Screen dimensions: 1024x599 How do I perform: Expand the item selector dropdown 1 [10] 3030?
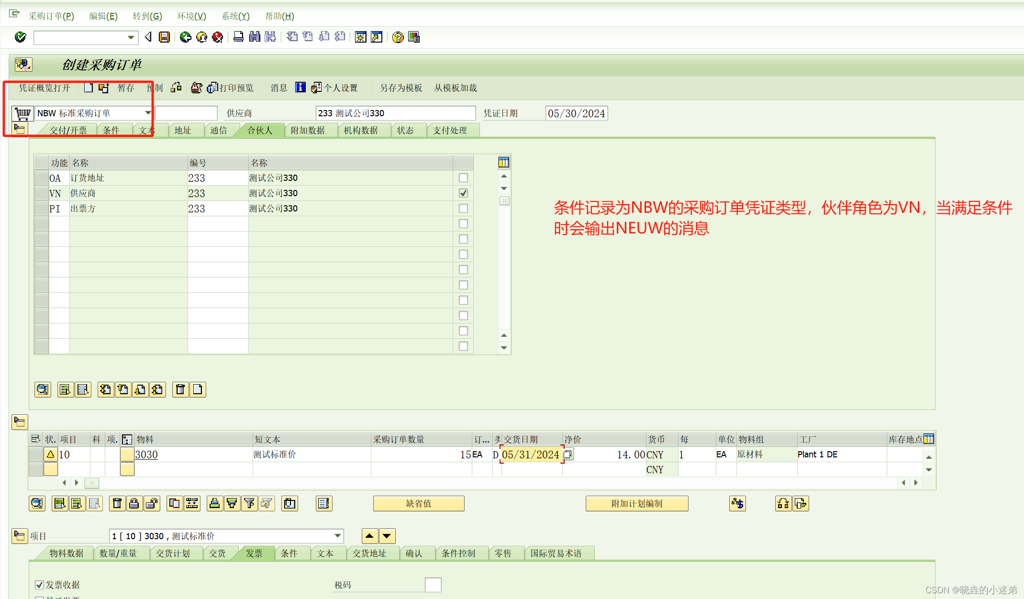pos(338,536)
